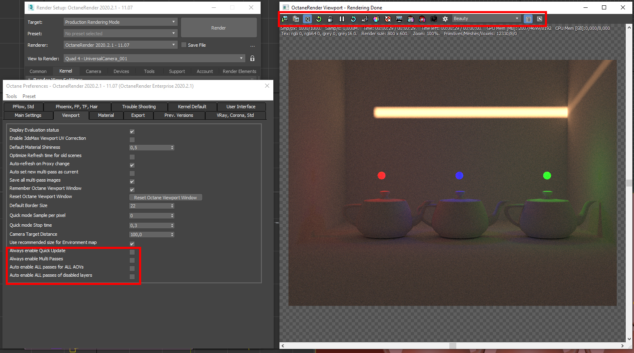The height and width of the screenshot is (353, 634).
Task: Check Auto enable ALL passes for ALL AOVs
Action: (132, 269)
